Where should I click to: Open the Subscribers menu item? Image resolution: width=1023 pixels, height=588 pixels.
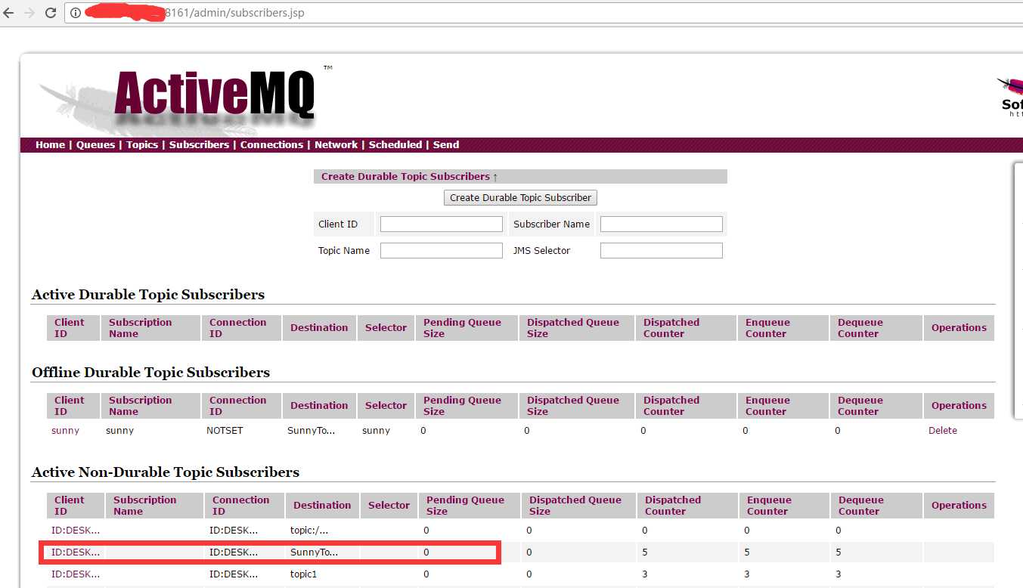pyautogui.click(x=199, y=145)
